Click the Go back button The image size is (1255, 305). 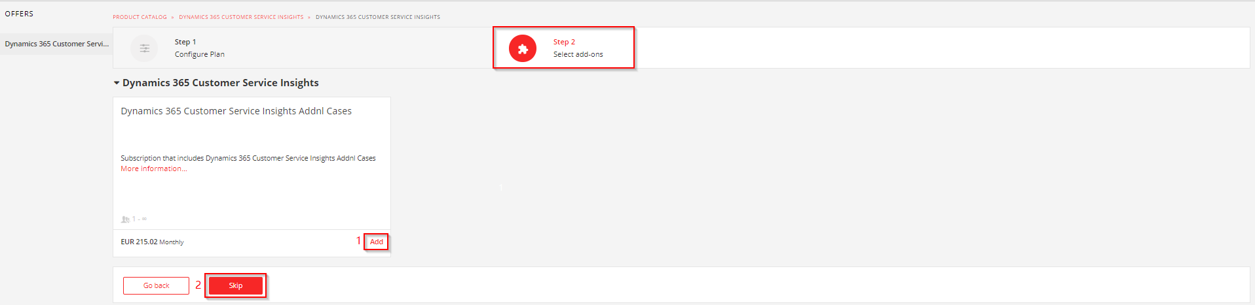(x=156, y=285)
